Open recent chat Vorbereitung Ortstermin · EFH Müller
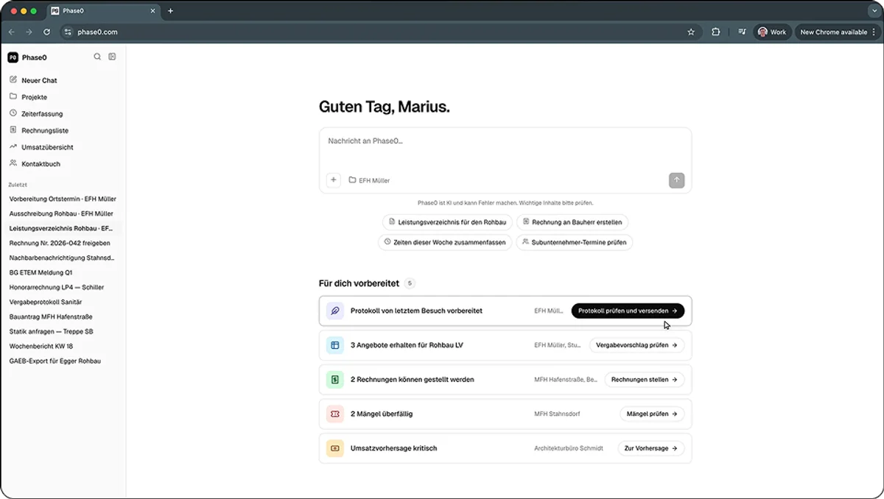The image size is (884, 499). pyautogui.click(x=63, y=199)
